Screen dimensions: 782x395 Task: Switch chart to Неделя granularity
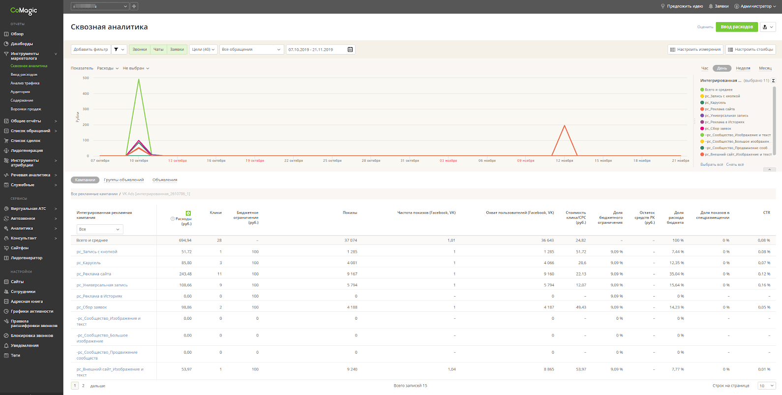point(743,68)
